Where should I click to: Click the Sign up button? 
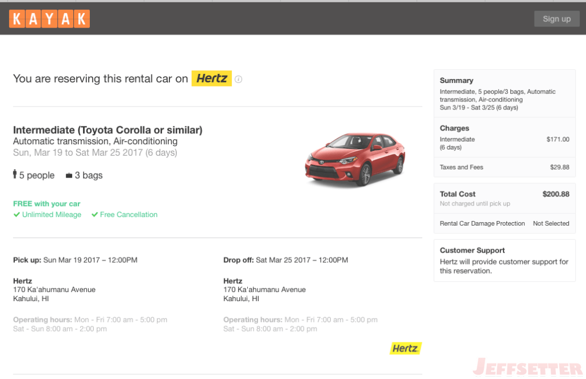click(x=556, y=19)
